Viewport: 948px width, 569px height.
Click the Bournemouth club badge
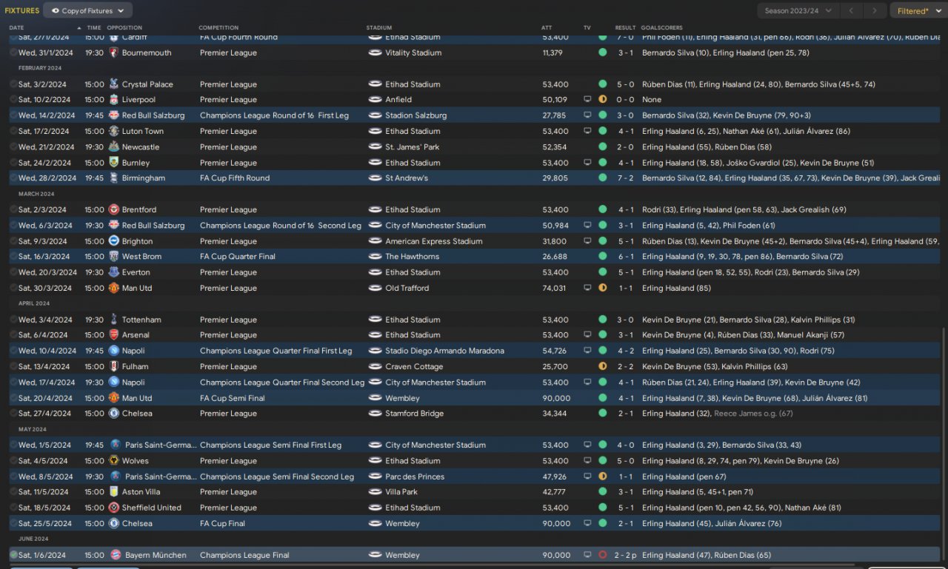tap(114, 53)
